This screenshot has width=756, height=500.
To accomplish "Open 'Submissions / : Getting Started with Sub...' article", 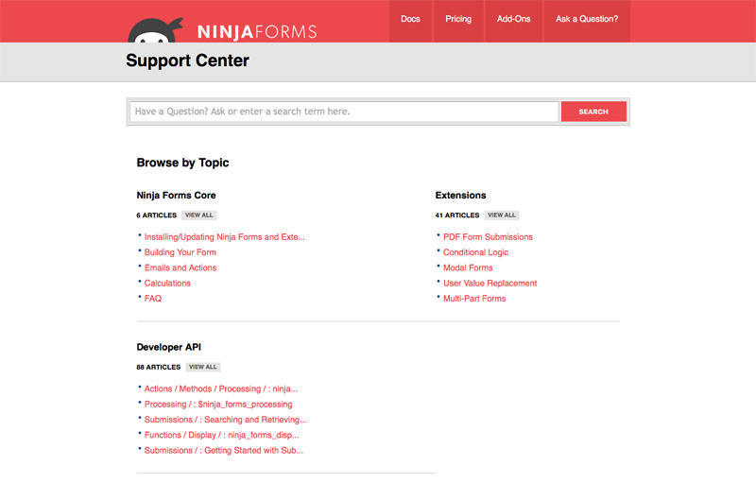I will point(224,450).
